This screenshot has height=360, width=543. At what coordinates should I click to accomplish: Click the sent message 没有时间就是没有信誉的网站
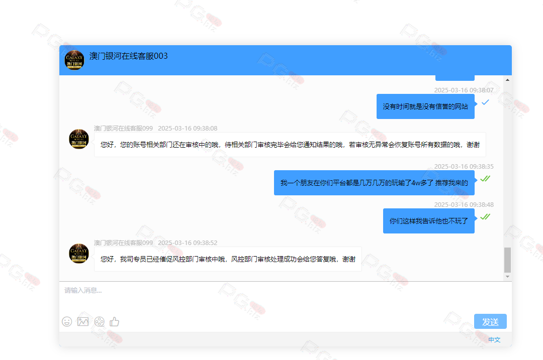425,106
